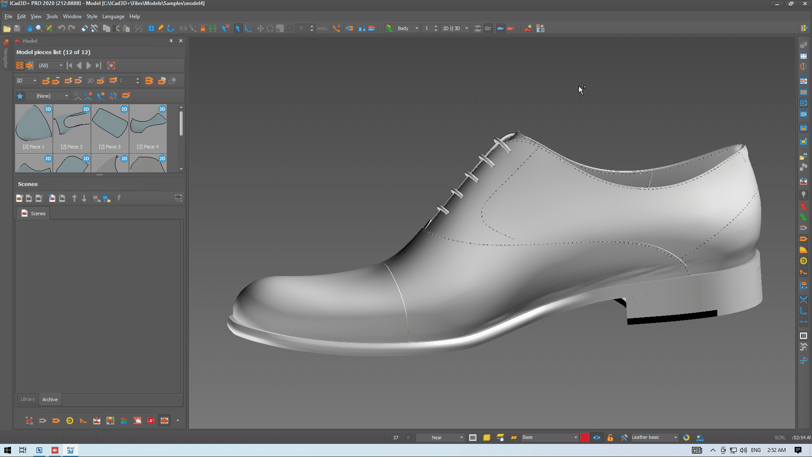Open the Tools menu
The image size is (812, 457).
[x=52, y=16]
